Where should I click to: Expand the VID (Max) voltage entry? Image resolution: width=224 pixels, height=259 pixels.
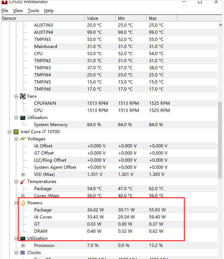(x=23, y=174)
